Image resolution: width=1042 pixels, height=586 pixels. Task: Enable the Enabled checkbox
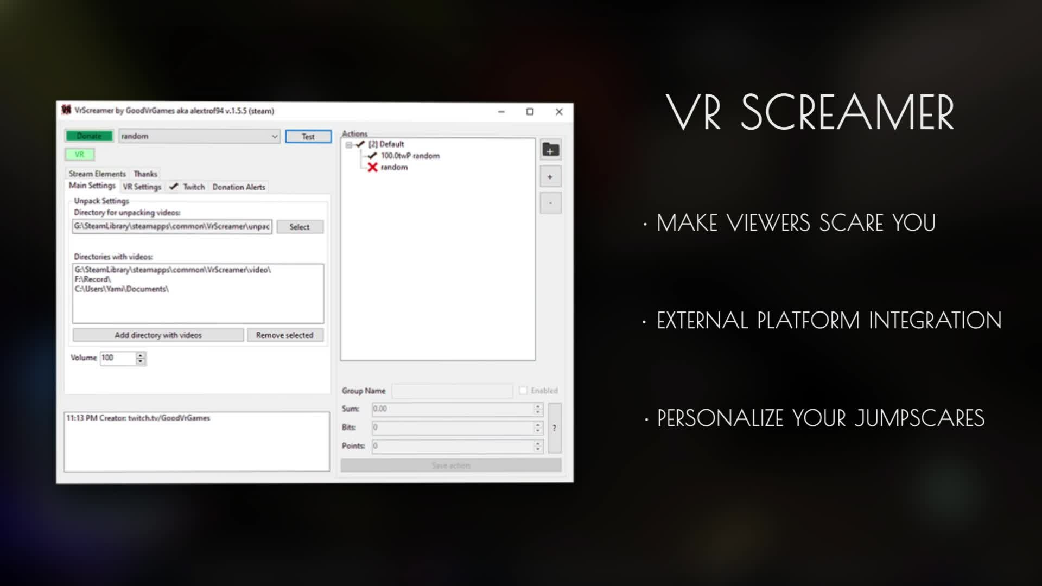point(523,391)
